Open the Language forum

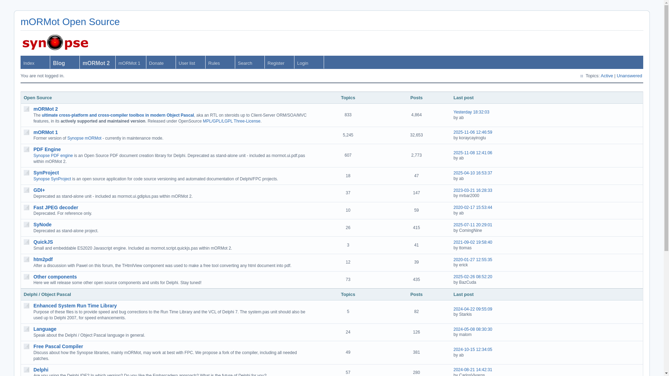click(45, 329)
